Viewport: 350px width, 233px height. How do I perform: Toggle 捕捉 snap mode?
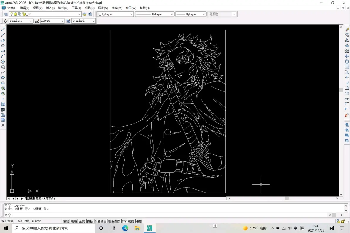[66, 221]
